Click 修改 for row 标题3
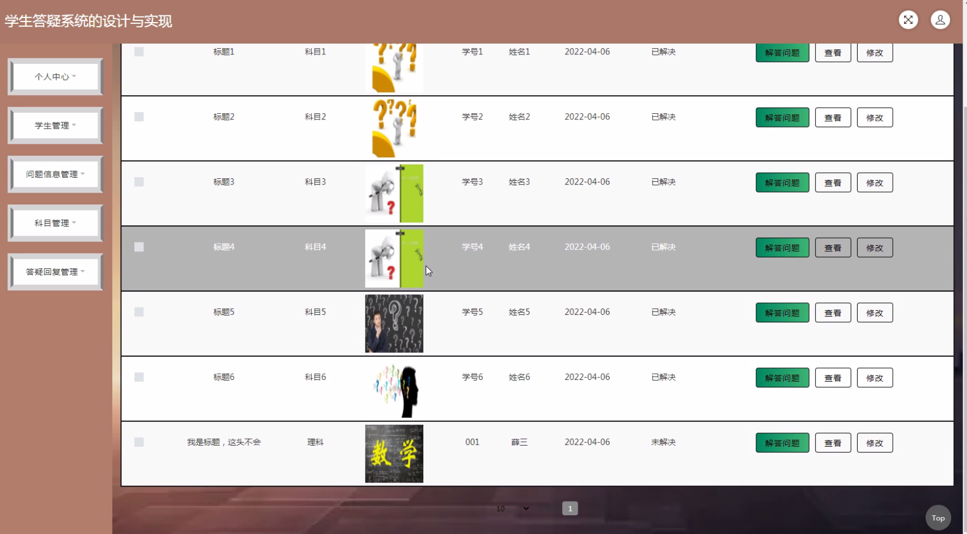The image size is (967, 534). [x=875, y=182]
